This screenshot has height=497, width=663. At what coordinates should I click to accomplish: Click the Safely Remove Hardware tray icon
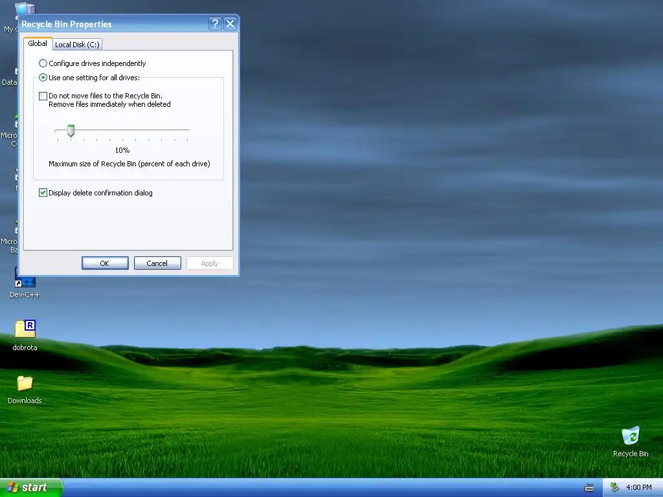[614, 487]
